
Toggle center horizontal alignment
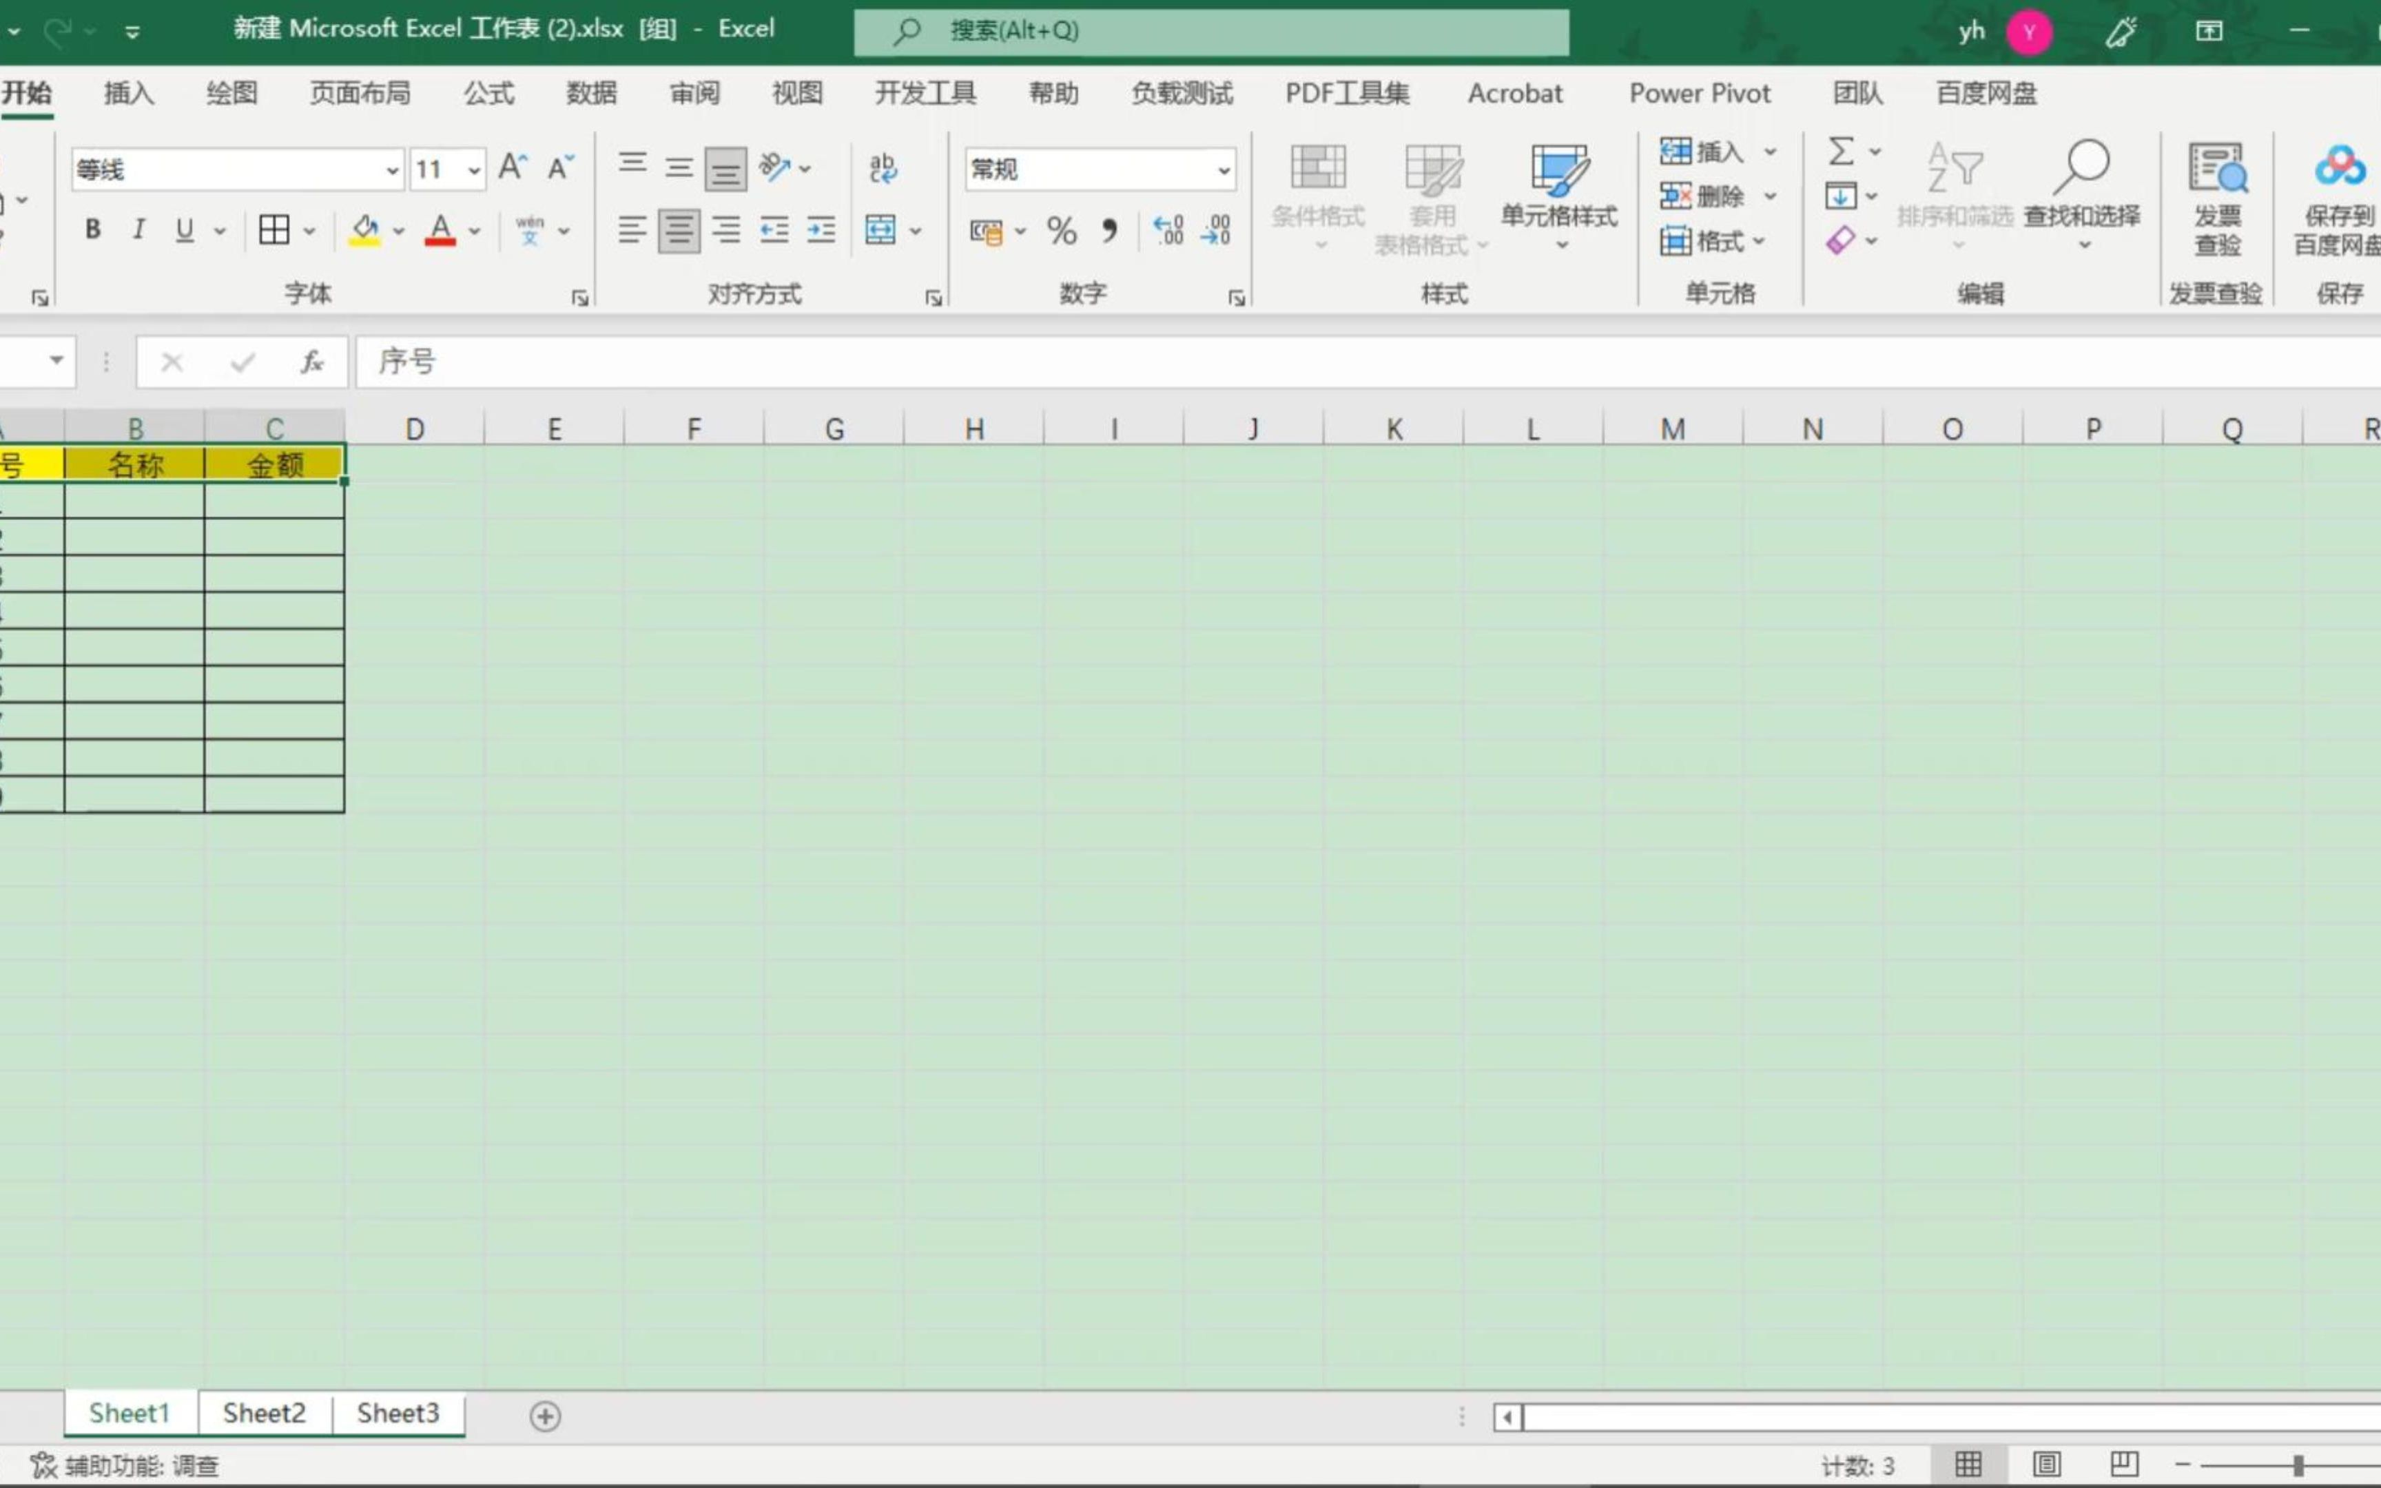679,231
